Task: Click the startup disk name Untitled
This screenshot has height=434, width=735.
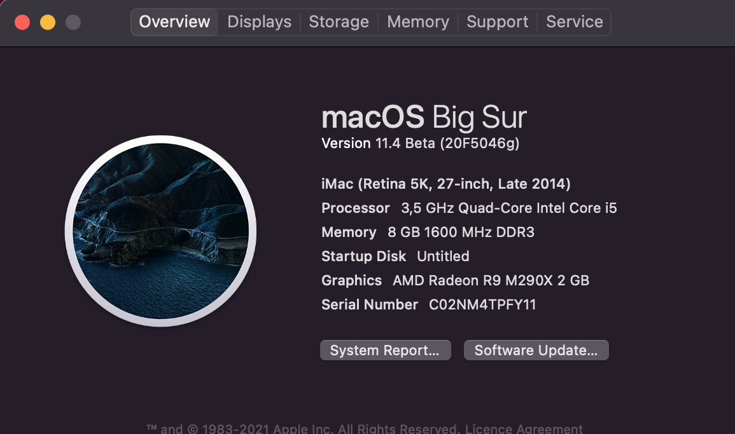Action: 443,256
